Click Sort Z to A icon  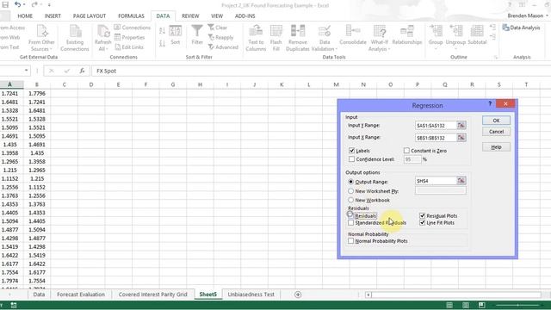click(x=162, y=44)
